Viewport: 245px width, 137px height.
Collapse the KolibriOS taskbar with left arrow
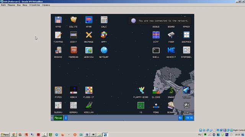point(52,118)
